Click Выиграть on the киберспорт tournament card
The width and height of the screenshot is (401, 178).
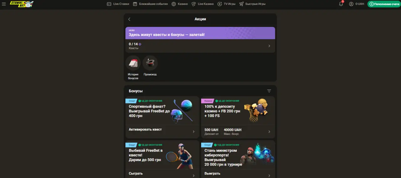point(212,173)
